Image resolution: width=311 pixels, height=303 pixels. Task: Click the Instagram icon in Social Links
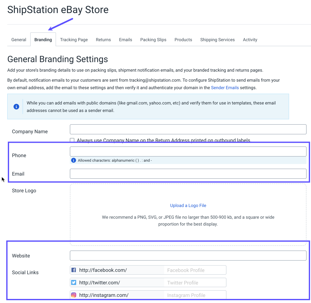point(74,295)
